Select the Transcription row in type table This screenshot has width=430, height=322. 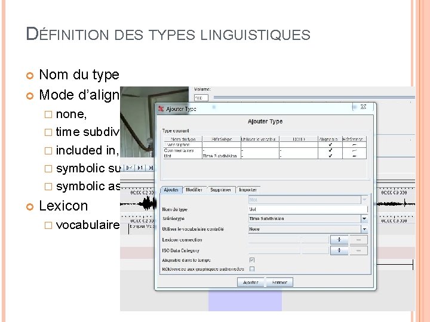(x=265, y=144)
